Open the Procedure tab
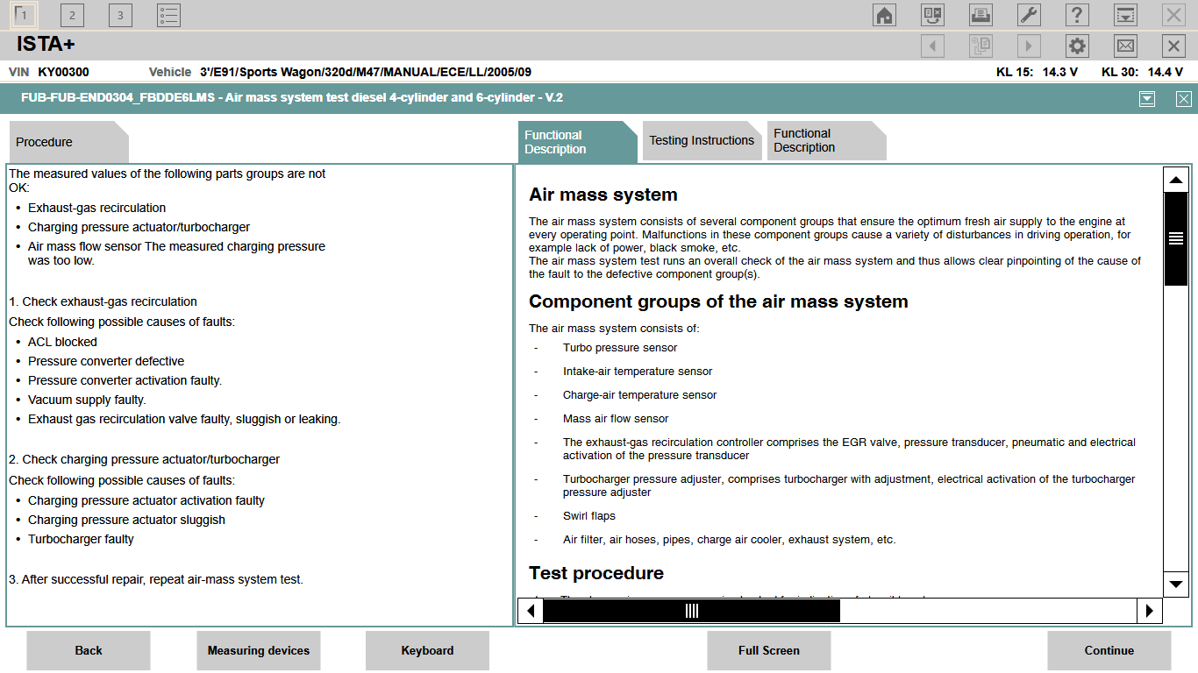The height and width of the screenshot is (673, 1198). point(68,142)
